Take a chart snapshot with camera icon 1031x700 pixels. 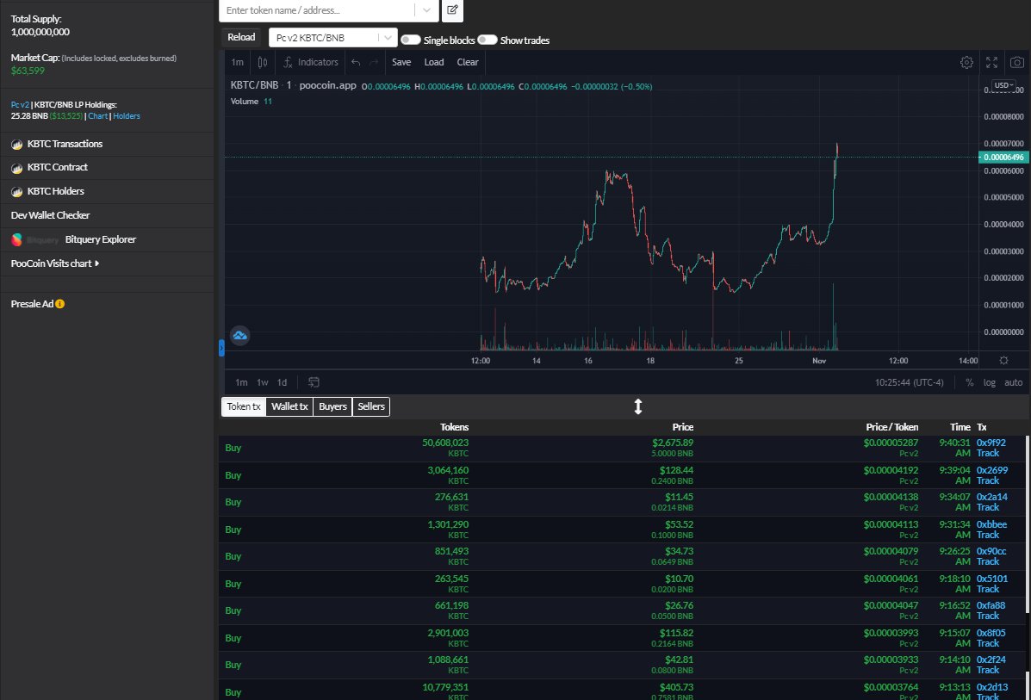(1016, 63)
